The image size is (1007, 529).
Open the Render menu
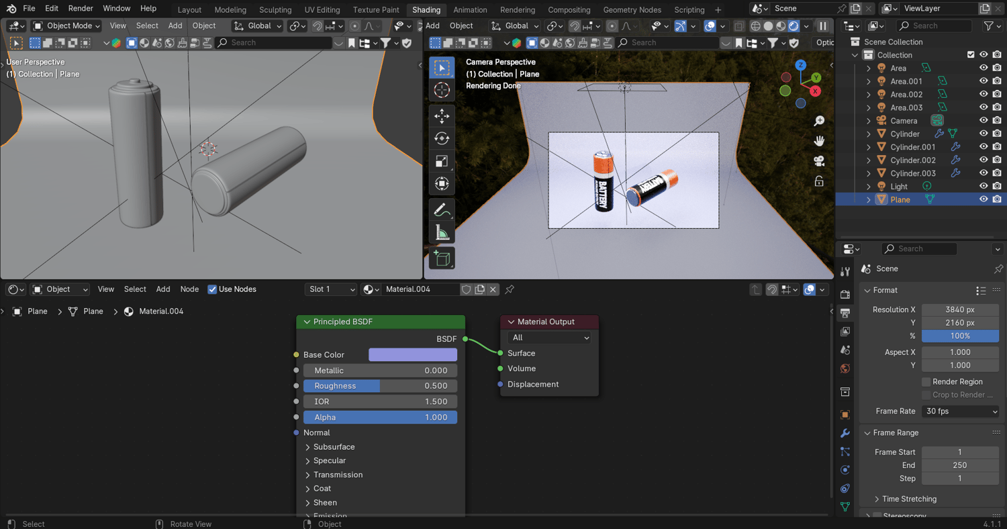click(81, 9)
